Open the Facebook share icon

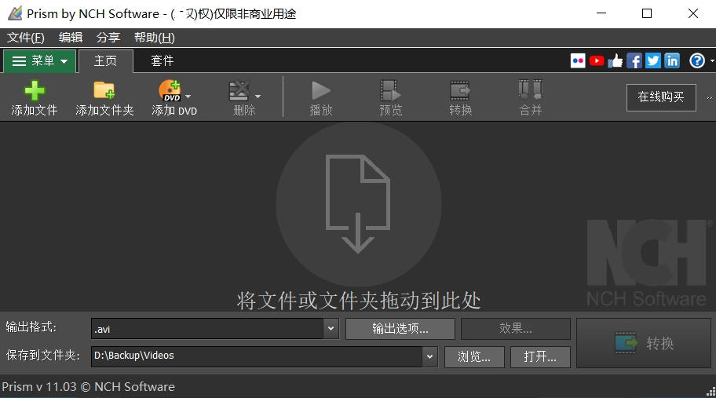[634, 60]
